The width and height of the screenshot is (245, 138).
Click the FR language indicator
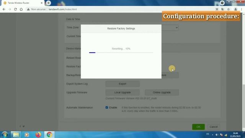click(x=207, y=134)
